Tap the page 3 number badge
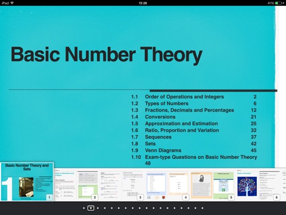Image resolution: width=286 pixels, height=215 pixels. click(140, 197)
